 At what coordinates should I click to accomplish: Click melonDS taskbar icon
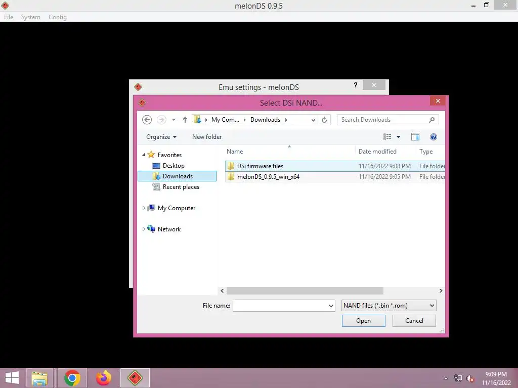[x=135, y=378]
